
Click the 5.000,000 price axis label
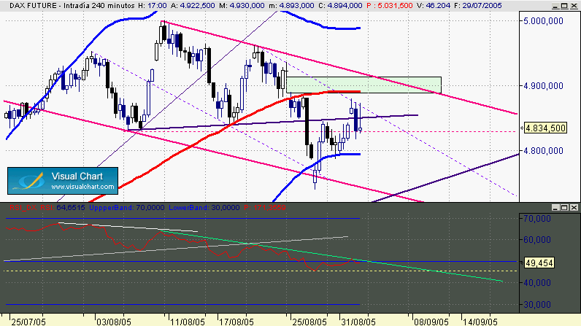543,21
